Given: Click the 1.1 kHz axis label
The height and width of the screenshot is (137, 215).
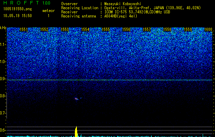Looking at the screenshot, I should pos(3,45).
